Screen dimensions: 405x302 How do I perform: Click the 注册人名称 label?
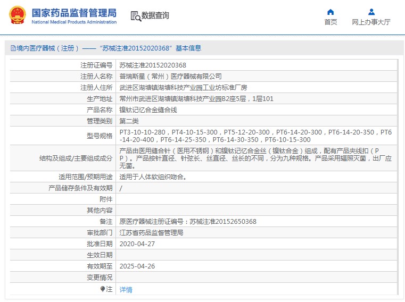(96, 76)
